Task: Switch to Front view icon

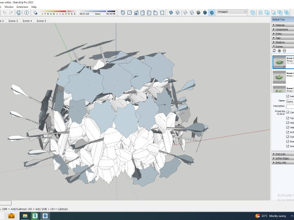Action: (136, 13)
